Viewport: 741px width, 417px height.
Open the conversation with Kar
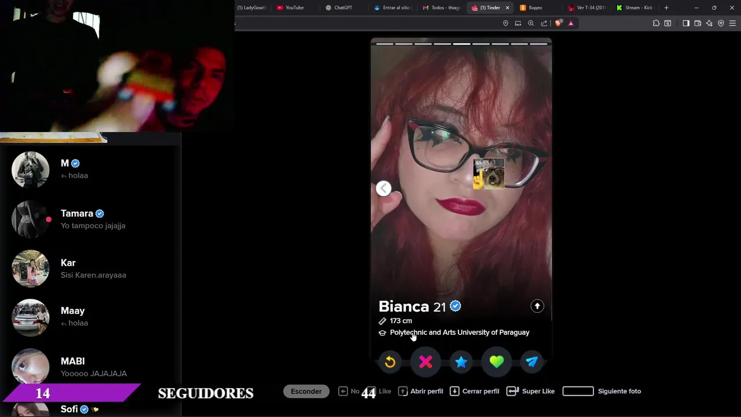[x=90, y=269]
